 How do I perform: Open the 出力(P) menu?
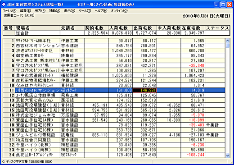[x=40, y=11]
